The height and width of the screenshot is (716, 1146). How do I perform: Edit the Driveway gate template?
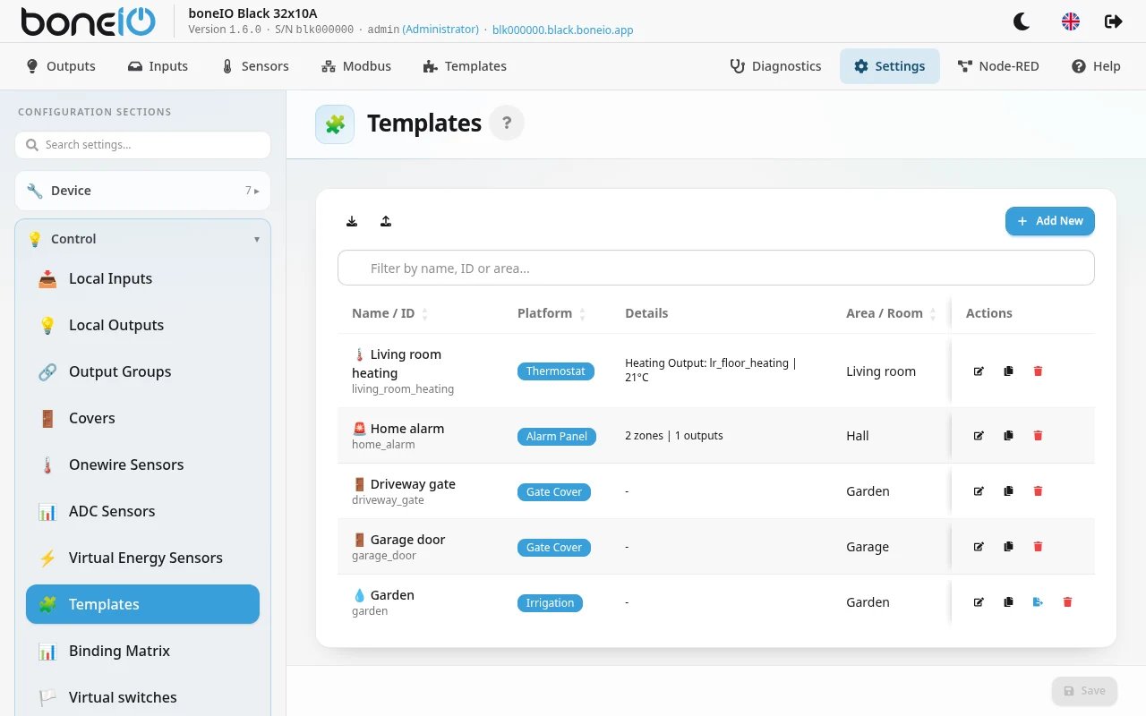click(x=979, y=491)
